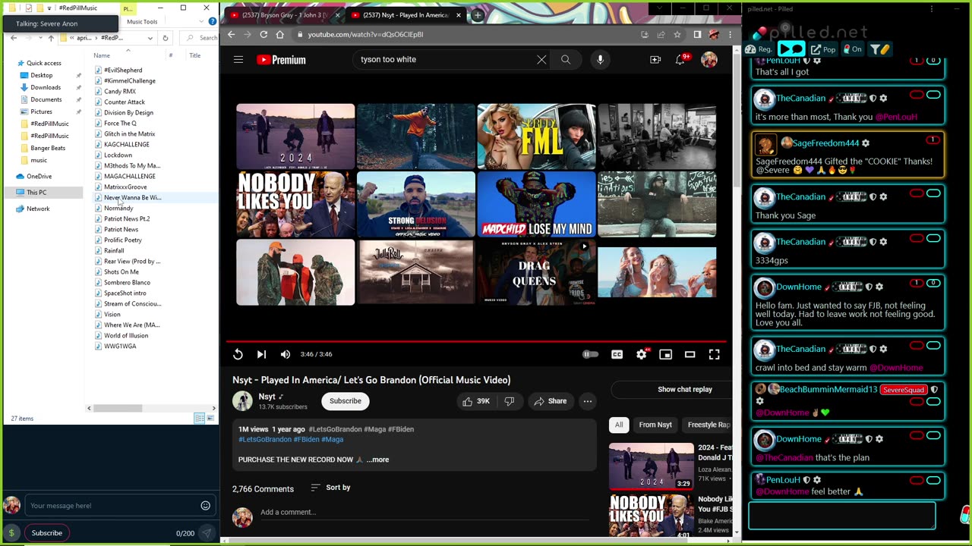Dislike the Nsyt video
This screenshot has height=546, width=972.
click(x=510, y=401)
